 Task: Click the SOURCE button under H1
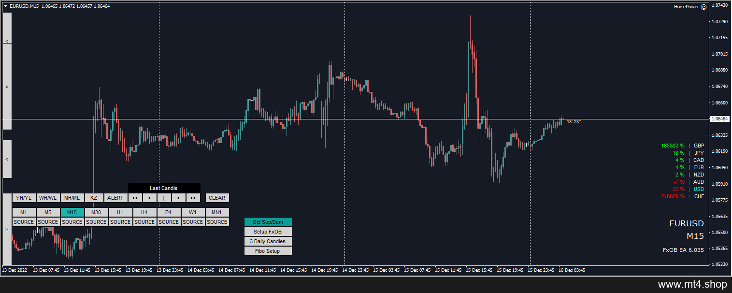click(121, 222)
